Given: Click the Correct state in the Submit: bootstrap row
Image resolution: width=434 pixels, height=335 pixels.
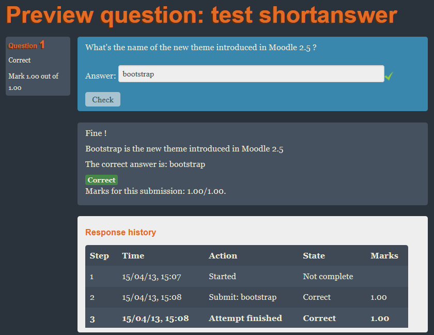Looking at the screenshot, I should click(x=317, y=297).
